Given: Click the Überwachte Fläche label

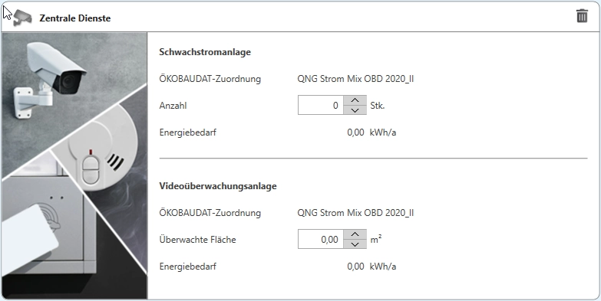Looking at the screenshot, I should 198,240.
